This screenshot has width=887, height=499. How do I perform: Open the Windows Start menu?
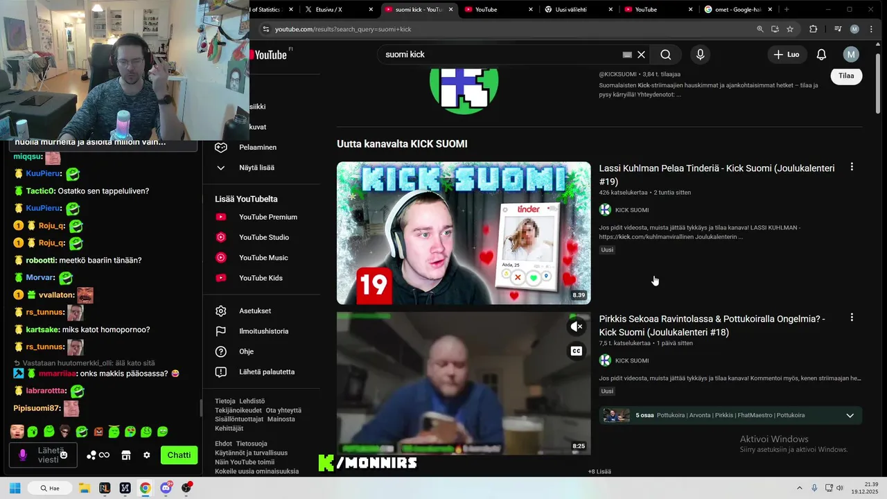15,488
